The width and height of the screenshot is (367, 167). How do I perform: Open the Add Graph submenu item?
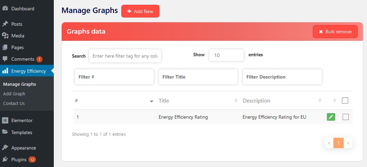[14, 94]
